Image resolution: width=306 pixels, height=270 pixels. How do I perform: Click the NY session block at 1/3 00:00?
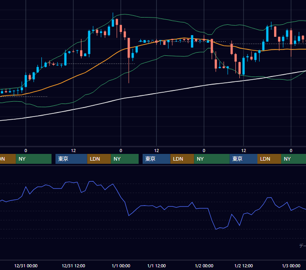[293, 159]
